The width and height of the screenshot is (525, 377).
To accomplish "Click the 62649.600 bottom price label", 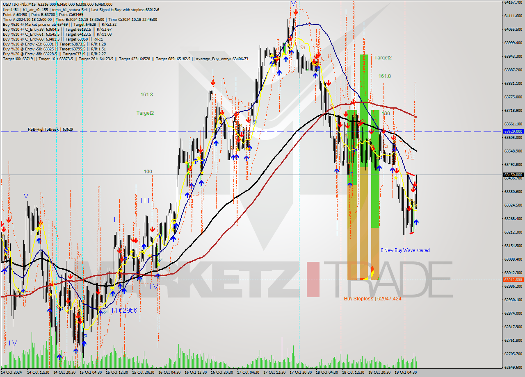I will [x=514, y=367].
